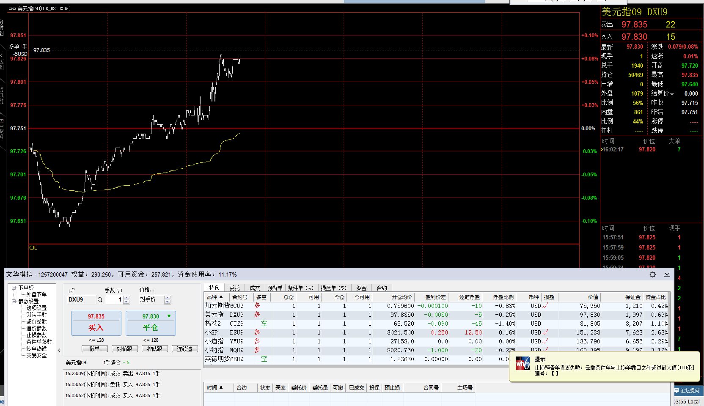Minimize the trading panel with the down chevron
The width and height of the screenshot is (704, 406).
[667, 274]
